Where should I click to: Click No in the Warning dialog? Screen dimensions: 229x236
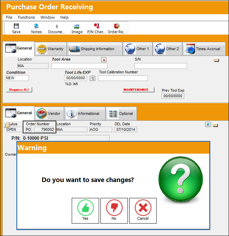(x=114, y=211)
